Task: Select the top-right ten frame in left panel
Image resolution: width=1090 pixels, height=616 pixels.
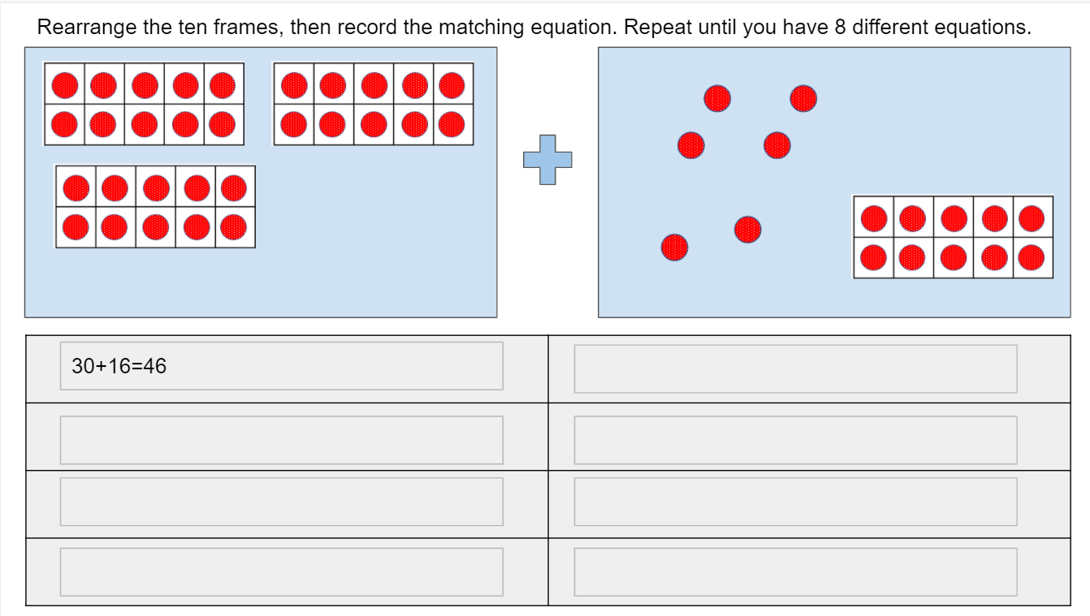Action: (x=374, y=105)
